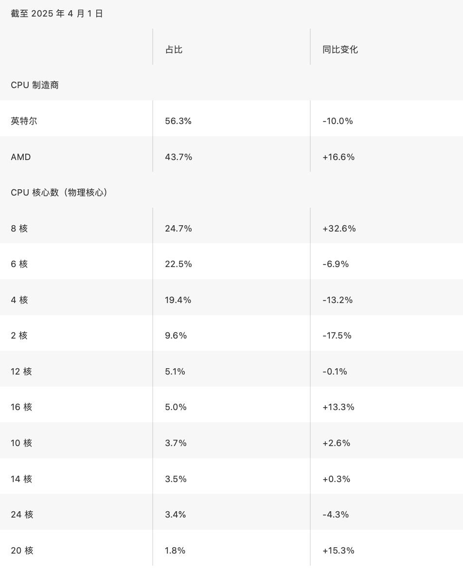Image resolution: width=463 pixels, height=574 pixels.
Task: Click the 占比 column header
Action: (174, 50)
